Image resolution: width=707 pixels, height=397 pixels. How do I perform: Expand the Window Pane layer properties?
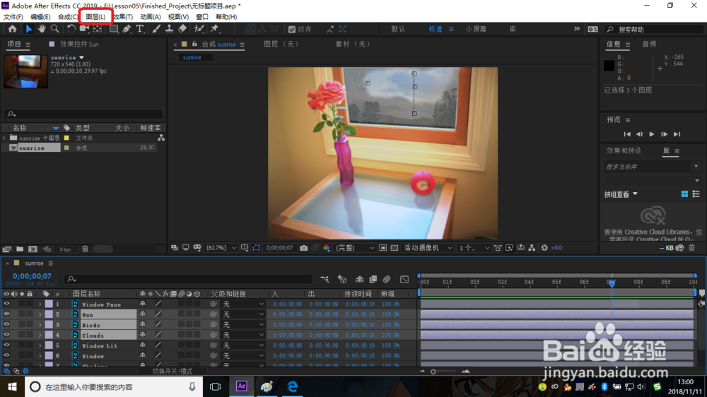[40, 304]
